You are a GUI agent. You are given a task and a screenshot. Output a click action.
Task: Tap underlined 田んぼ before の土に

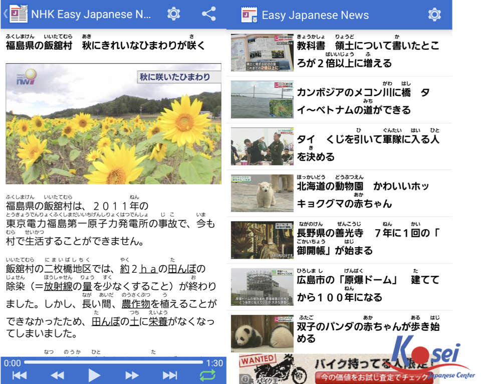(106, 321)
